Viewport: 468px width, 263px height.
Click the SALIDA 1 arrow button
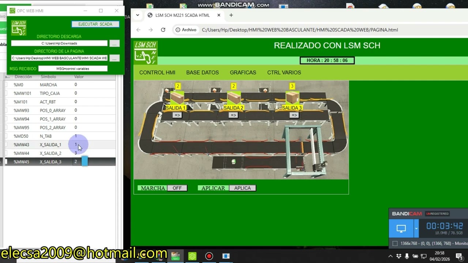177,115
